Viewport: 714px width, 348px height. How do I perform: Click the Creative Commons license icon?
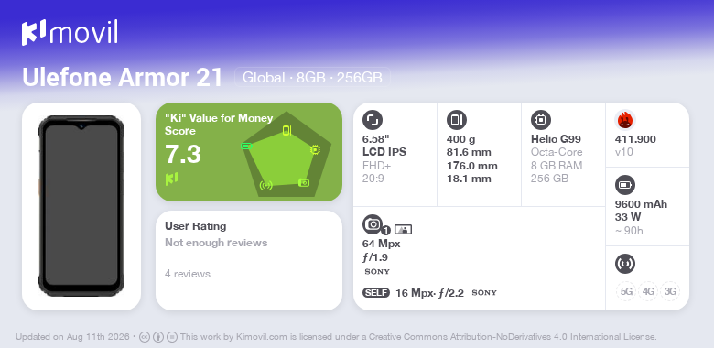(x=144, y=337)
